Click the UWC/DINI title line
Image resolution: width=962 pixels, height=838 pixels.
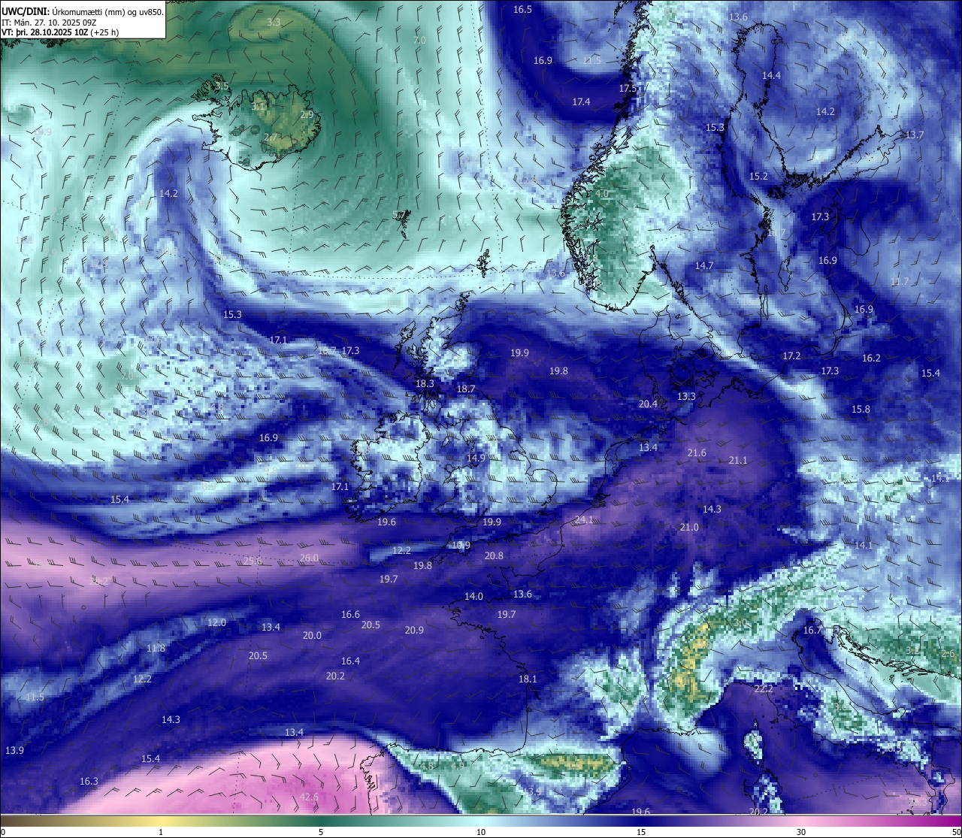click(x=83, y=11)
